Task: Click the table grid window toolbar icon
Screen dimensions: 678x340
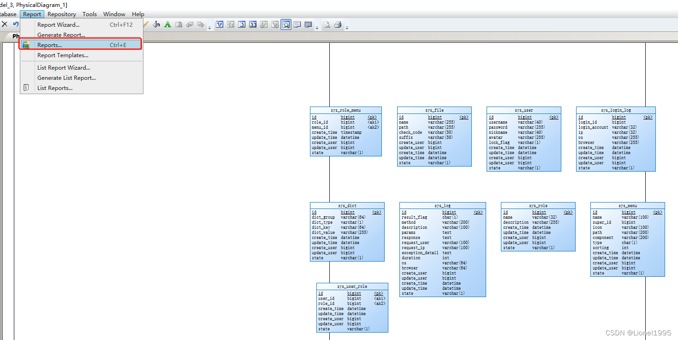Action: (x=308, y=24)
